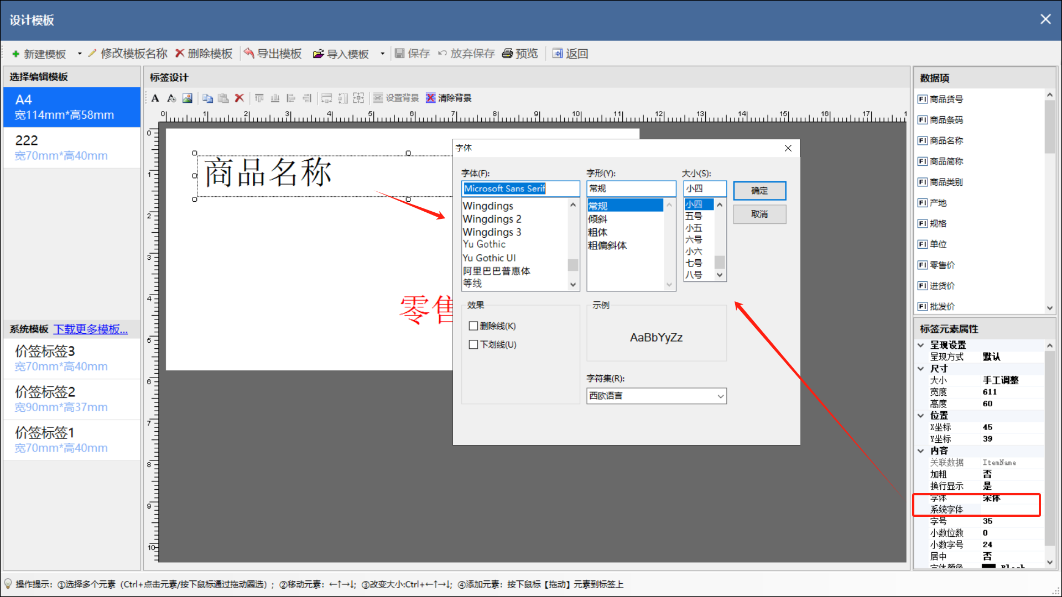
Task: Enable the 下划线(U) underline checkbox
Action: (473, 344)
